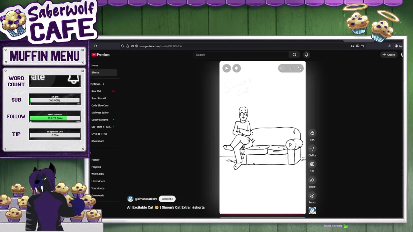Open Home in the sidebar
The height and width of the screenshot is (232, 413).
tap(95, 65)
